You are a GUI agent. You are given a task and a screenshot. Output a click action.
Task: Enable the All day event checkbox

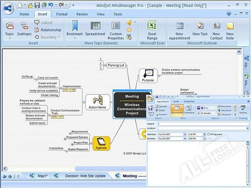point(209,134)
